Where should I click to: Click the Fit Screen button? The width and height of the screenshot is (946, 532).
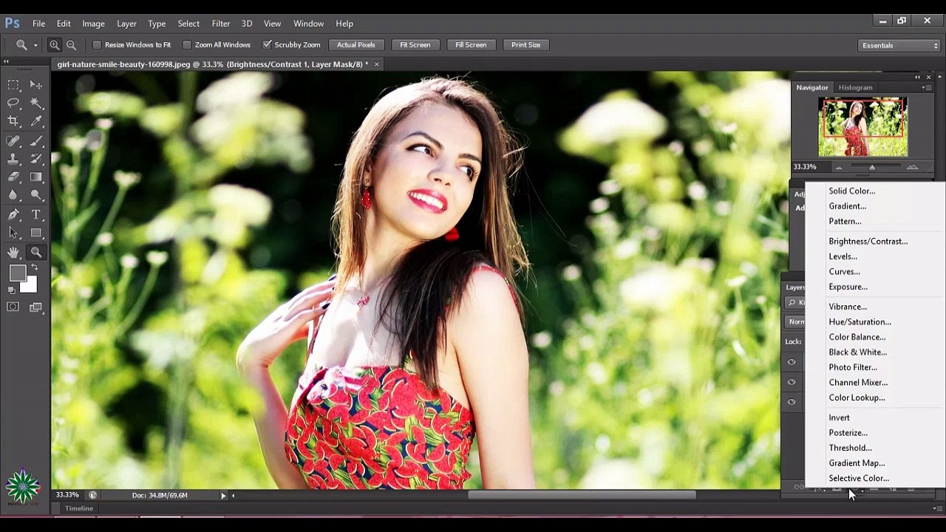[415, 45]
